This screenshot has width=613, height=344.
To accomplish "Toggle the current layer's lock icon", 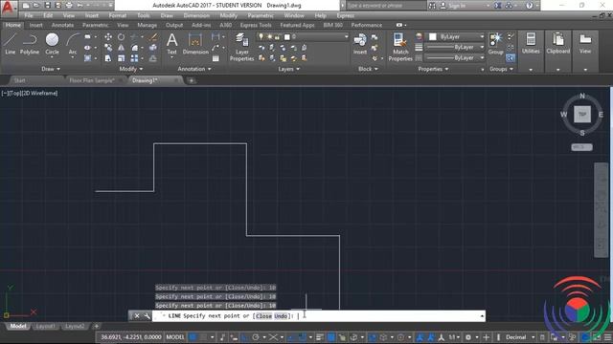I will click(x=277, y=36).
